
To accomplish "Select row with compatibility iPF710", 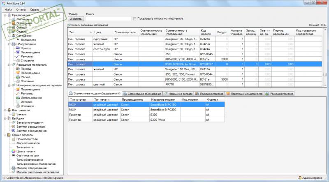I will coord(195,84).
